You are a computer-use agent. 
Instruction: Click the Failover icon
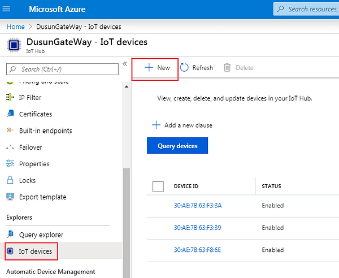(10, 147)
